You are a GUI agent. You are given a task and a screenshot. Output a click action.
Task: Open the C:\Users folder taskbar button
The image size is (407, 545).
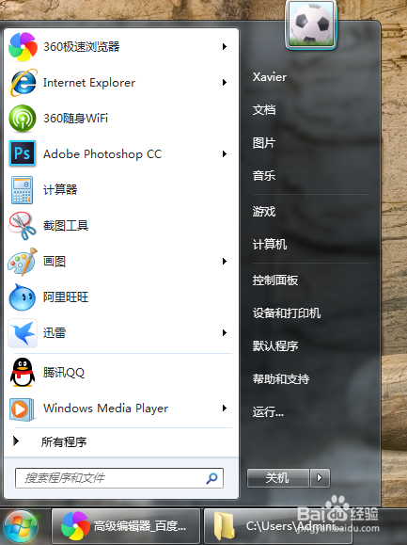click(x=278, y=526)
